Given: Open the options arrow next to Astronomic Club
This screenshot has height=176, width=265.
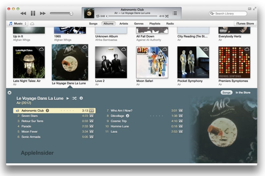Looking at the screenshot, I should point(47,111).
